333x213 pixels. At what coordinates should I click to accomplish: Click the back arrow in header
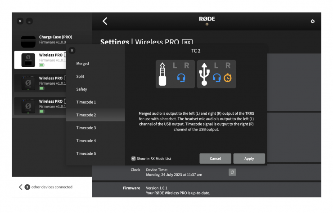point(105,21)
